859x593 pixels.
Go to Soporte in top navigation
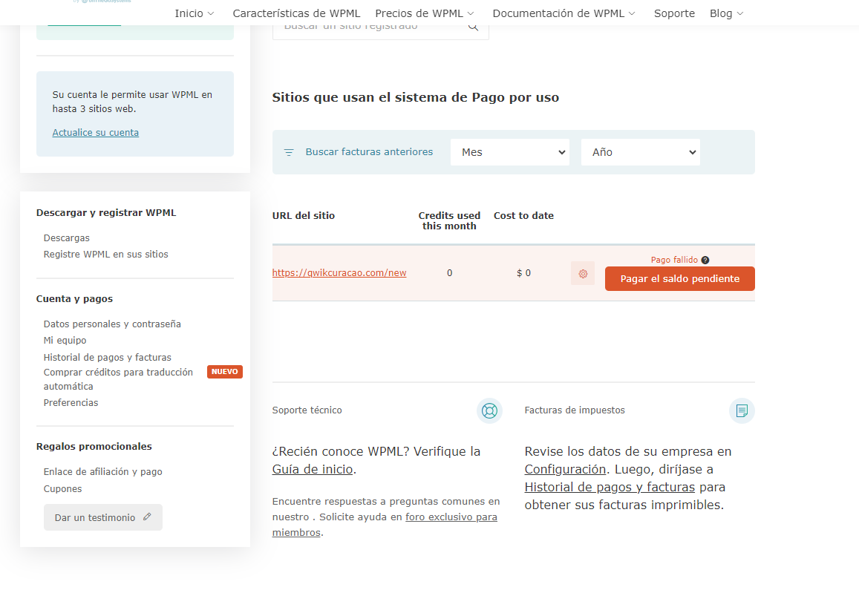[674, 13]
